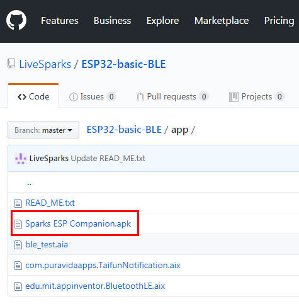Go up to parent directory via '..'
Screen dimensions: 299x304
pos(29,184)
